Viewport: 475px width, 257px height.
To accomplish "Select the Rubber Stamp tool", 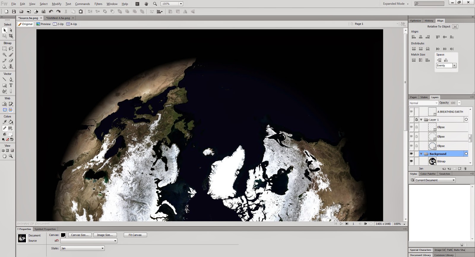I will point(11,67).
